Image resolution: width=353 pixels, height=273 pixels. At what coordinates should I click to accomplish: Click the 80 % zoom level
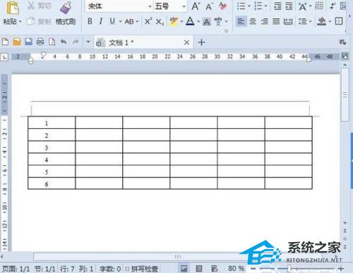click(x=236, y=268)
